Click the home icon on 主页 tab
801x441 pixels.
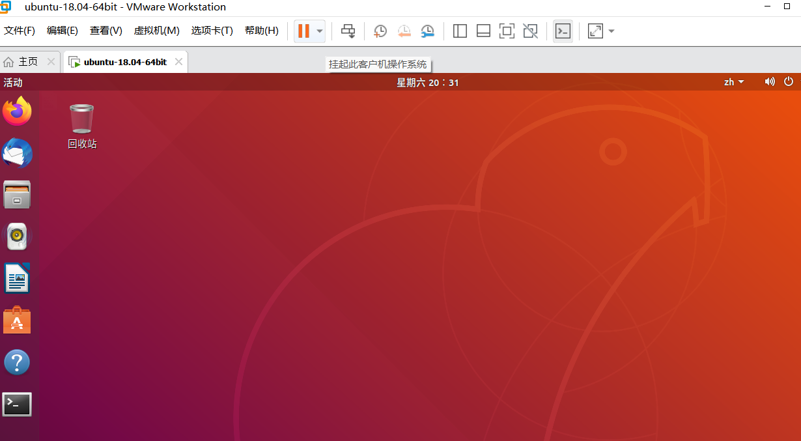click(8, 62)
